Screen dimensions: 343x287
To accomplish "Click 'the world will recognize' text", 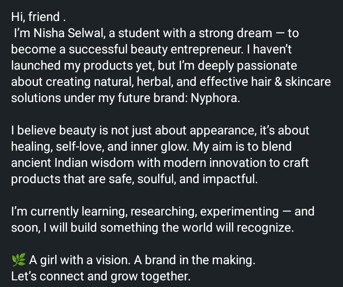I will coord(228,228).
